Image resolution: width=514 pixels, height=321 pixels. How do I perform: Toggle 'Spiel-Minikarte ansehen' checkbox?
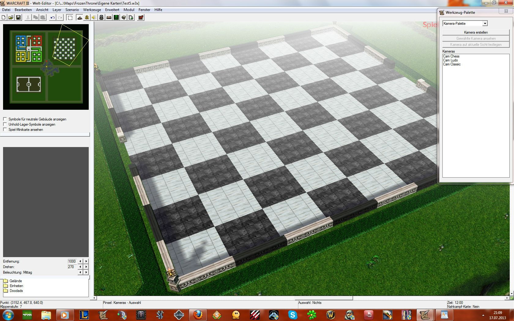click(x=5, y=129)
